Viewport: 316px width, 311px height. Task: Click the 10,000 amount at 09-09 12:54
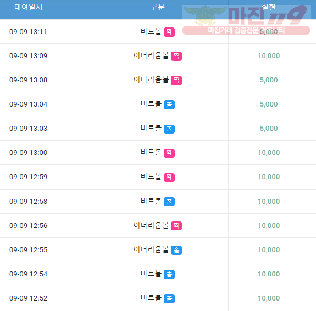tap(269, 274)
